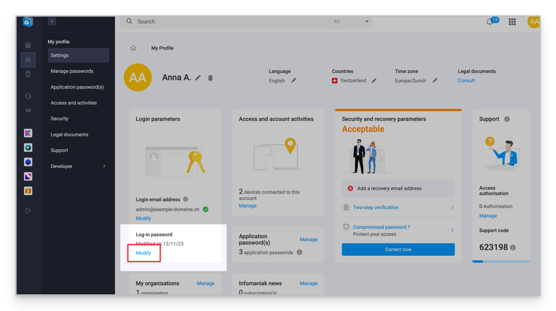This screenshot has height=311, width=556.
Task: Open the All filter dropdown beside search
Action: (x=351, y=21)
